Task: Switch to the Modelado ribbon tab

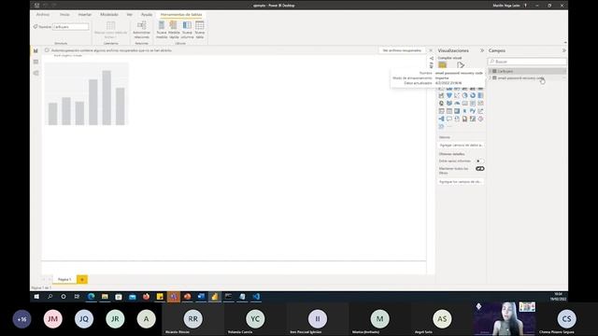Action: pos(109,15)
